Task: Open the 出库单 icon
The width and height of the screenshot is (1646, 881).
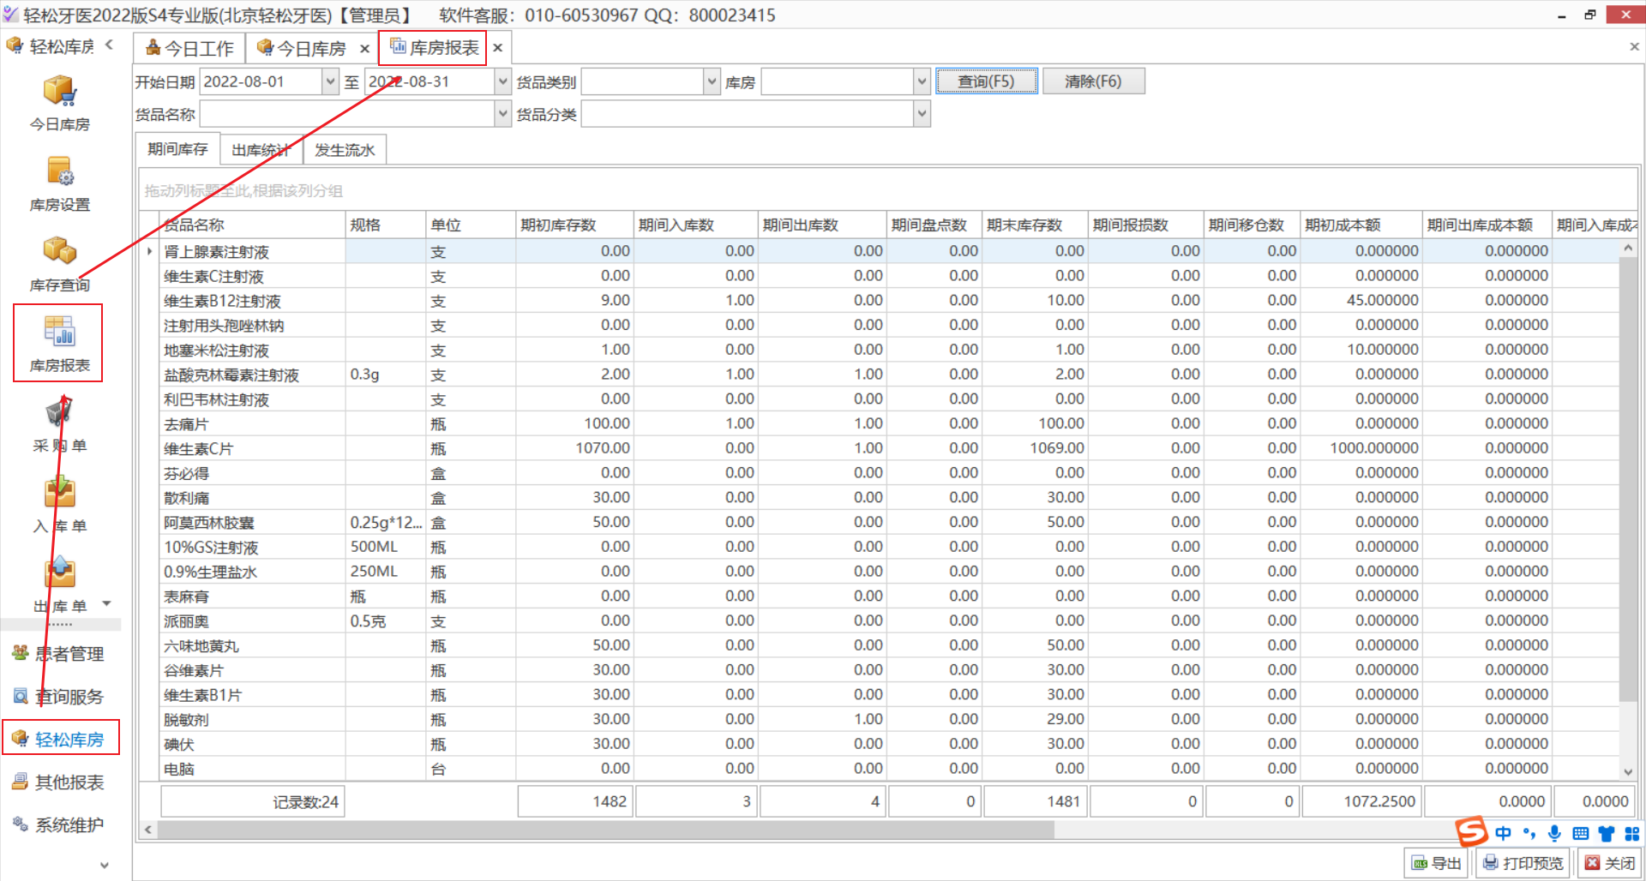Action: point(60,585)
